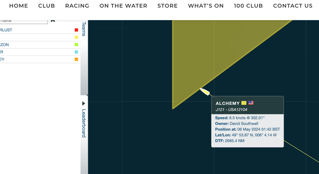The image size is (319, 174).
Task: Click the Alchemy boat marker on map
Action: pyautogui.click(x=205, y=91)
